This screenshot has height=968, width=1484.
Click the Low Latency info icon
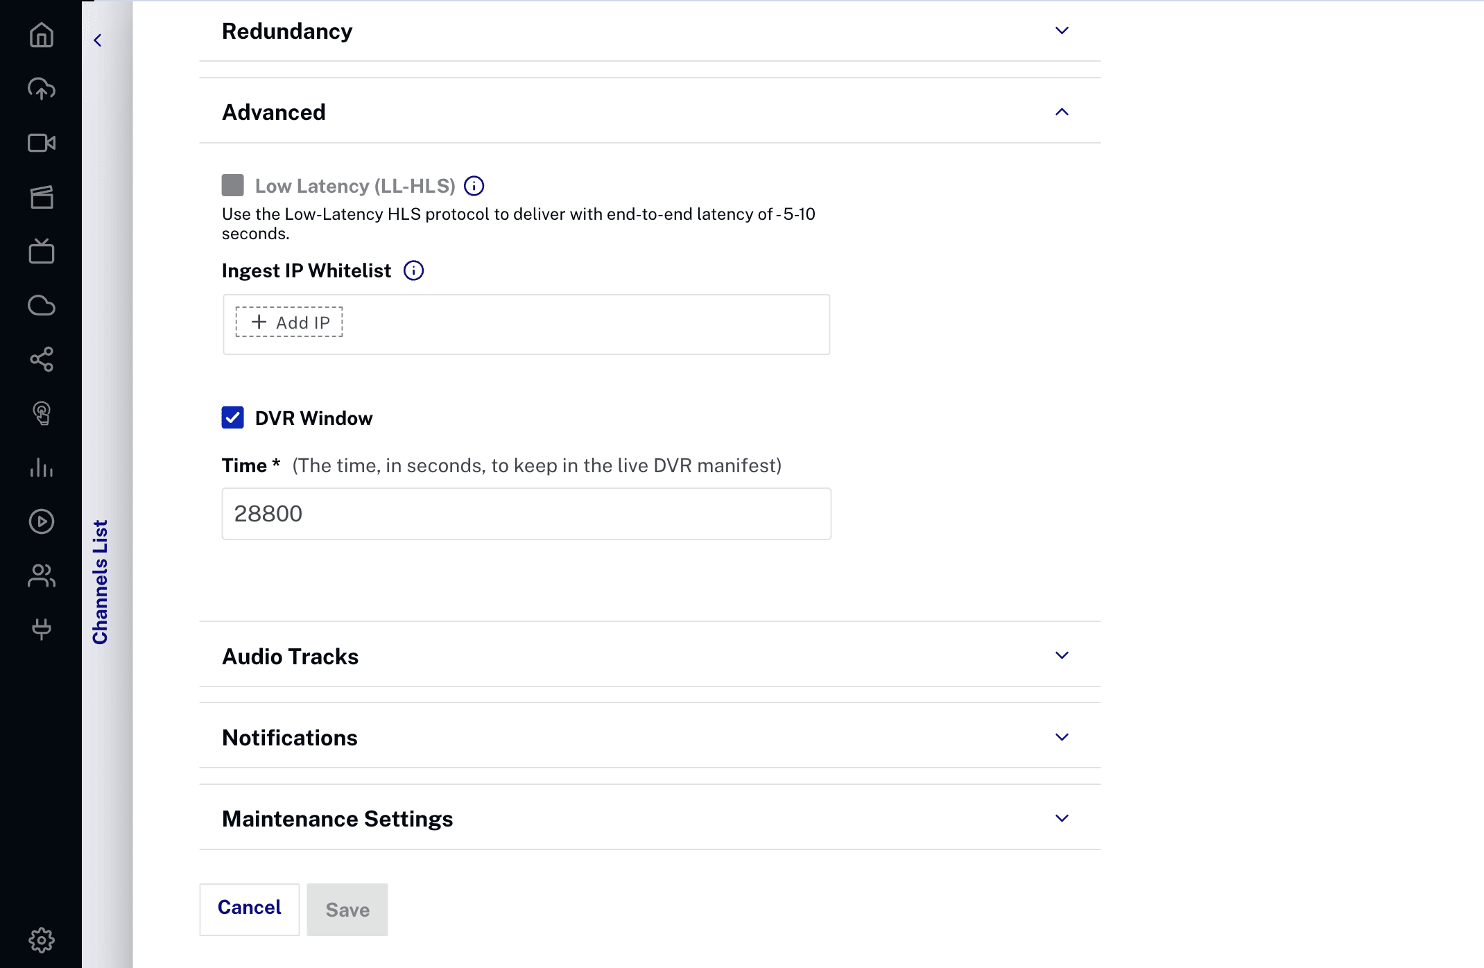[x=474, y=186]
